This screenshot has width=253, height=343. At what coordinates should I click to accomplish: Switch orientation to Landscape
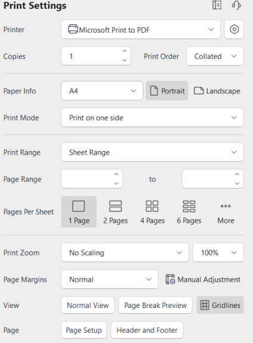click(217, 91)
